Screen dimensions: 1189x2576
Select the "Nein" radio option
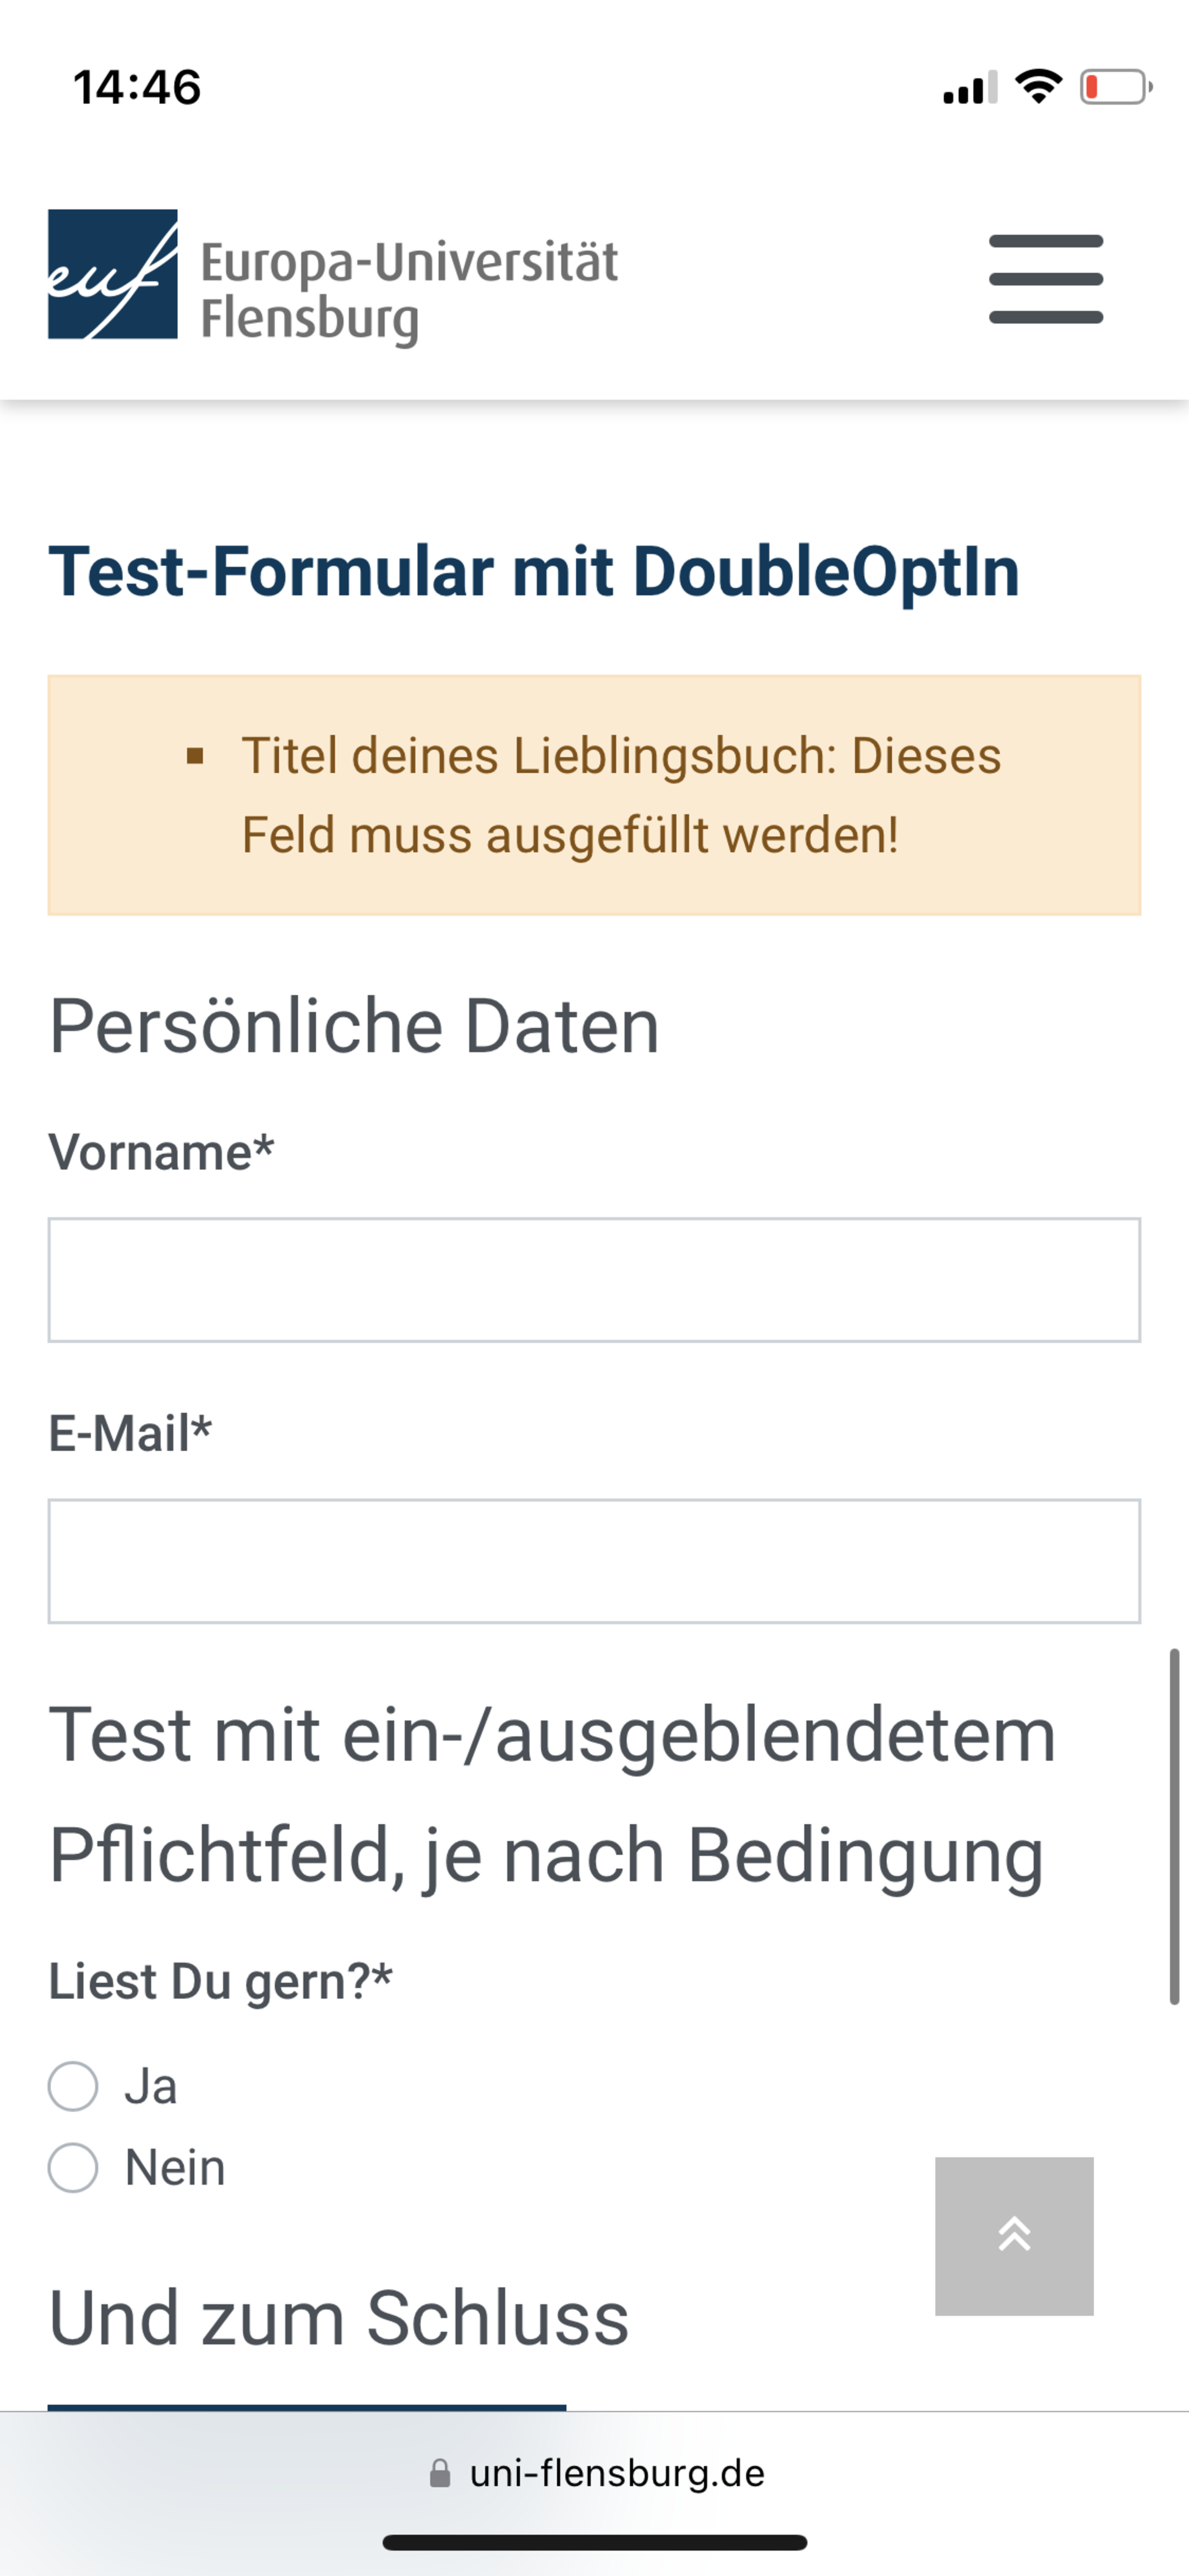pos(74,2167)
